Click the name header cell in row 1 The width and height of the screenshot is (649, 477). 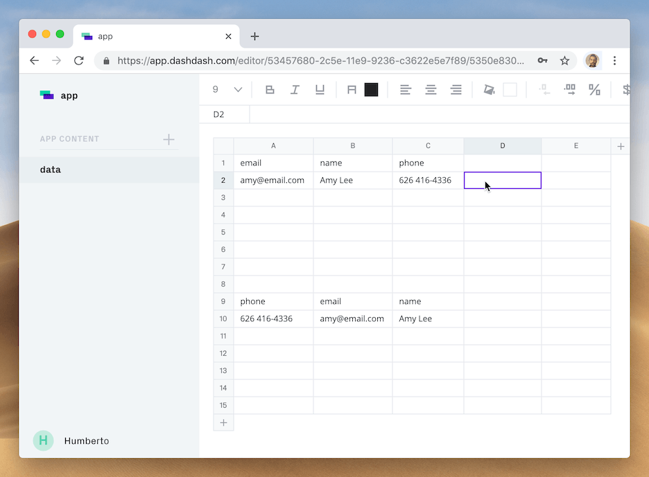pyautogui.click(x=353, y=163)
